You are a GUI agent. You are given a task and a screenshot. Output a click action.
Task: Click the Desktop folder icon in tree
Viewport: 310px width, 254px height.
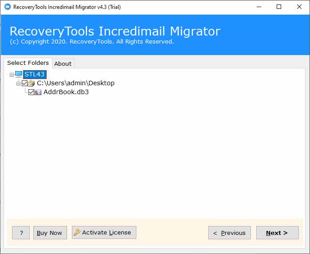coord(31,83)
